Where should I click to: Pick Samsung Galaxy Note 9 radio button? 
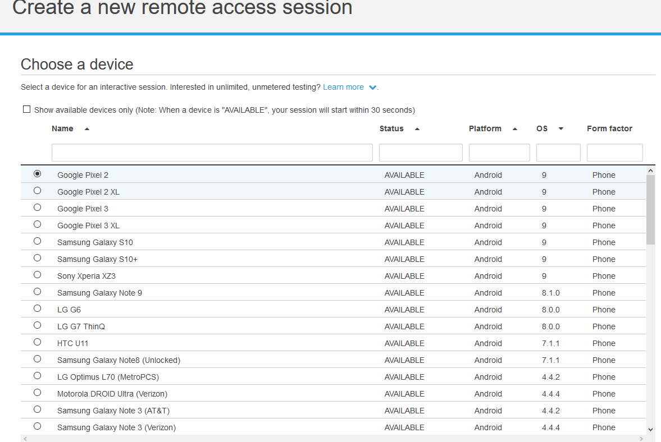[x=38, y=292]
